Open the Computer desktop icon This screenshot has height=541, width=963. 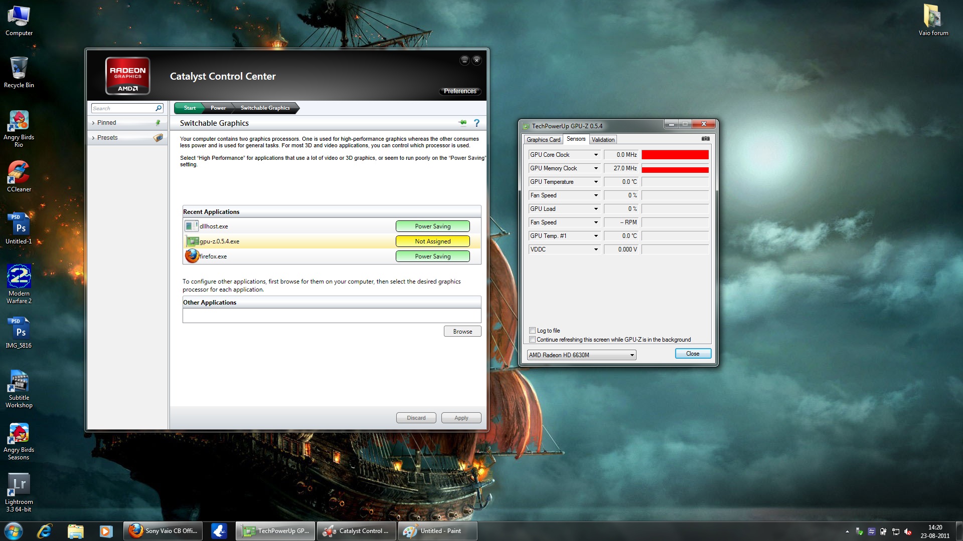tap(19, 21)
